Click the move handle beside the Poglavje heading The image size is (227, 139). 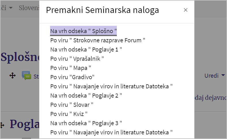(x=2, y=125)
